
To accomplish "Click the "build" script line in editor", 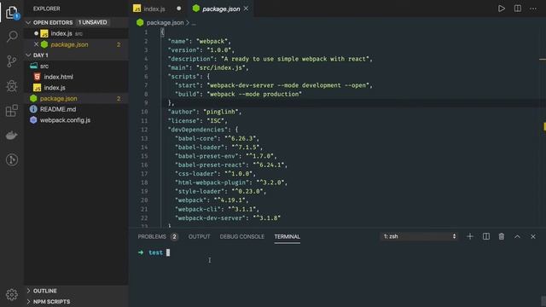I will pyautogui.click(x=238, y=94).
